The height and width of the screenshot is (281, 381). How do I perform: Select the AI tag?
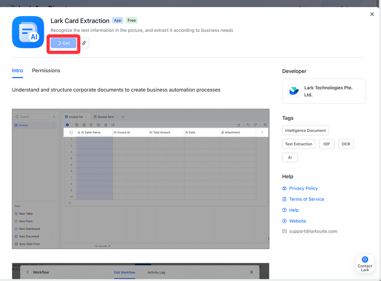click(x=290, y=157)
